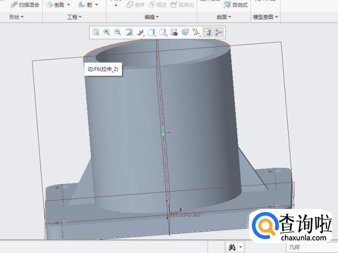338x253 pixels.
Task: Open the 几何 selection filter dropdown
Action: pyautogui.click(x=307, y=247)
